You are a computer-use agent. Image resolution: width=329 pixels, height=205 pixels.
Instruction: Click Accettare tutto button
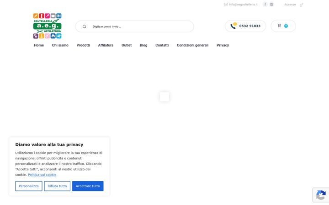(88, 186)
